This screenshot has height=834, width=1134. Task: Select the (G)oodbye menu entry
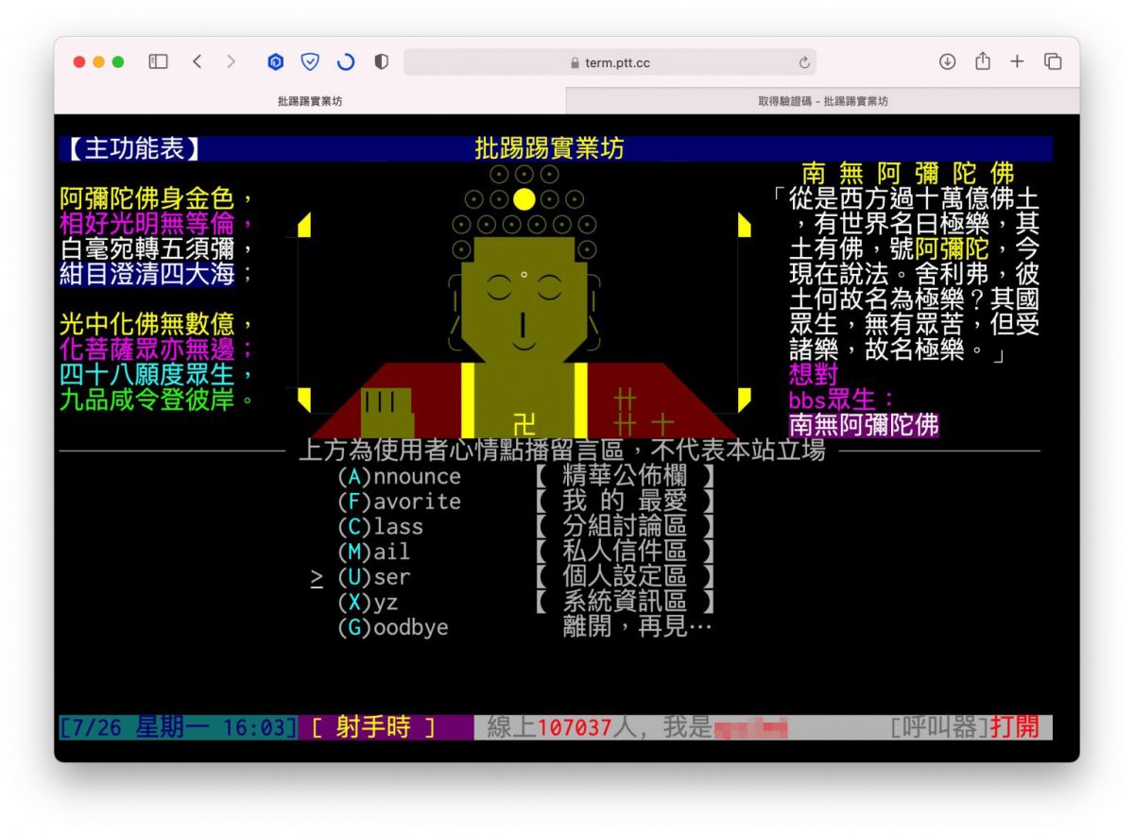point(393,627)
